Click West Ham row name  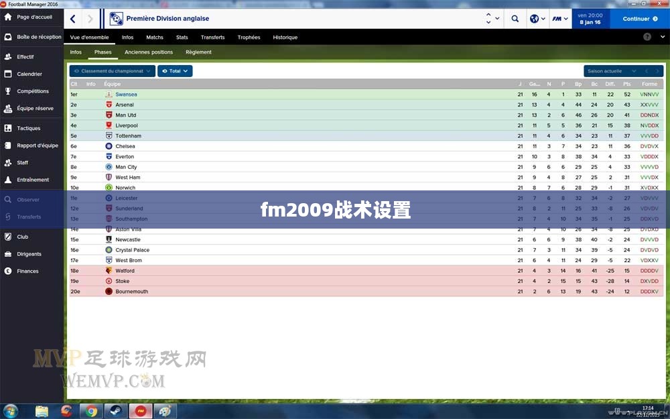(128, 178)
